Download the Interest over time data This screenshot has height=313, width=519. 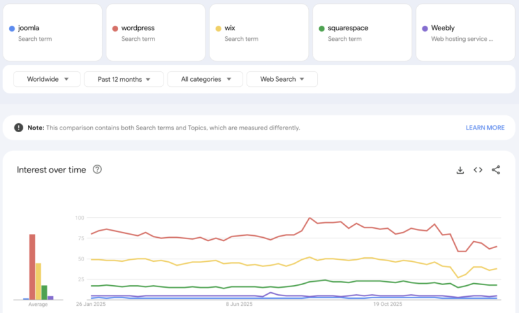point(460,170)
